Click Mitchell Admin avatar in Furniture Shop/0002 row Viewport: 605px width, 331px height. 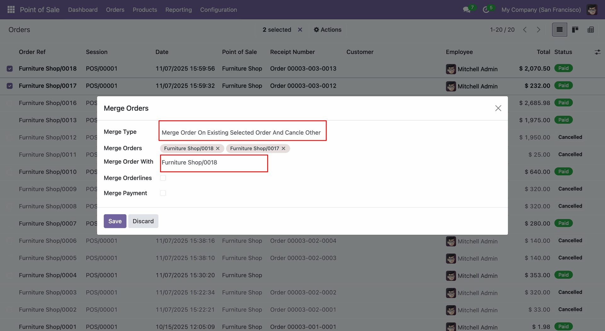451,310
